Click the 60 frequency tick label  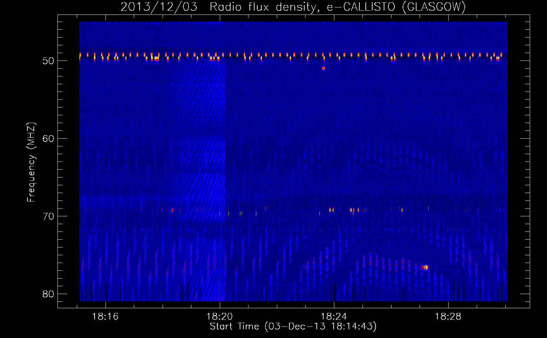pos(48,139)
